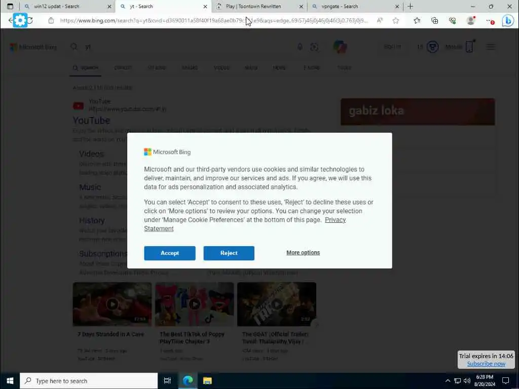Select the News results tab
This screenshot has height=389, width=519.
[x=279, y=68]
